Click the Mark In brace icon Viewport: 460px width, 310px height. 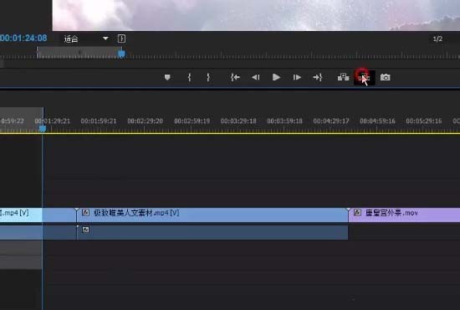190,77
